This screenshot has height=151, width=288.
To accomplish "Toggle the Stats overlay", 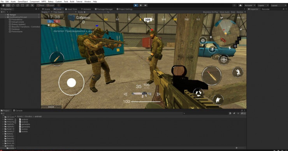I will (233, 12).
